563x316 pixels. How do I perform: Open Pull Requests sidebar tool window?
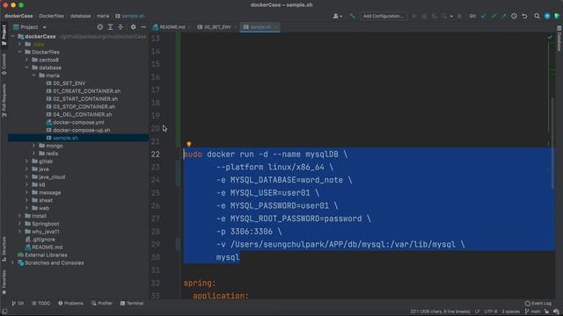click(4, 100)
